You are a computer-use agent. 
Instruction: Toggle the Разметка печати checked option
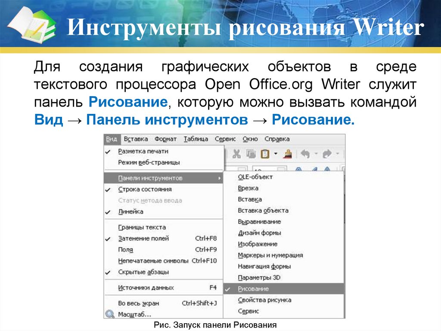(x=143, y=151)
